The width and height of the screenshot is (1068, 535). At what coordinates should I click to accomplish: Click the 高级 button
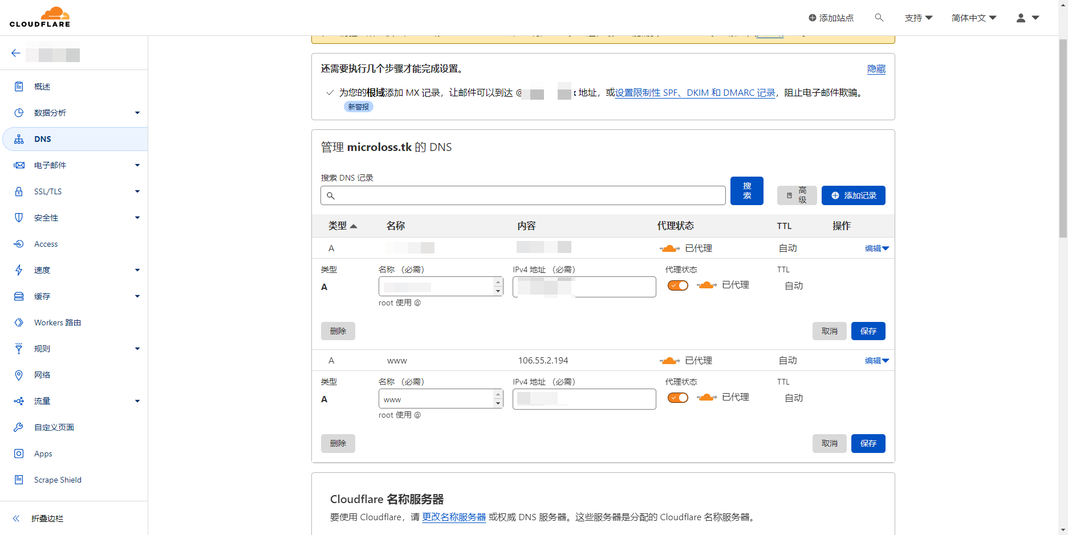click(797, 195)
